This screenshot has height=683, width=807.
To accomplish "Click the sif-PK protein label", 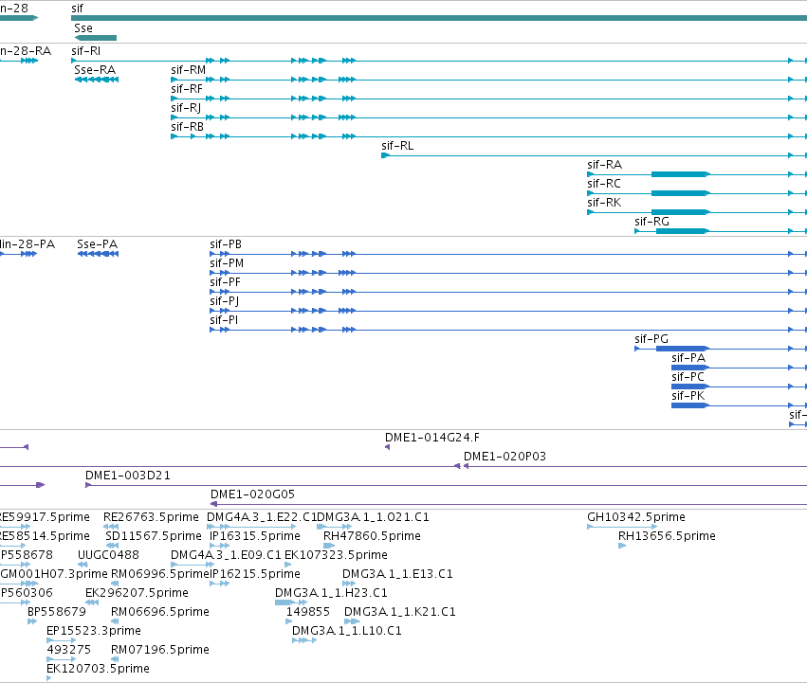I will click(688, 397).
